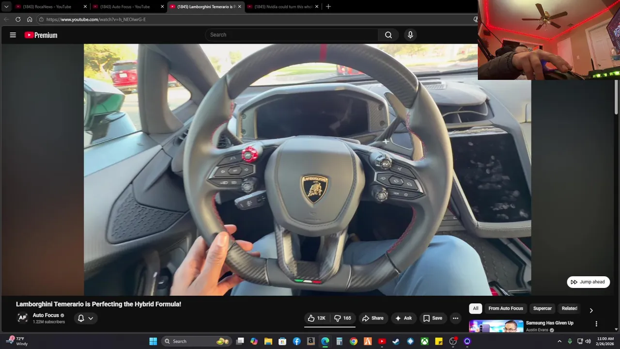Image resolution: width=620 pixels, height=349 pixels.
Task: Close the Auto Focus browser tab
Action: tap(162, 7)
